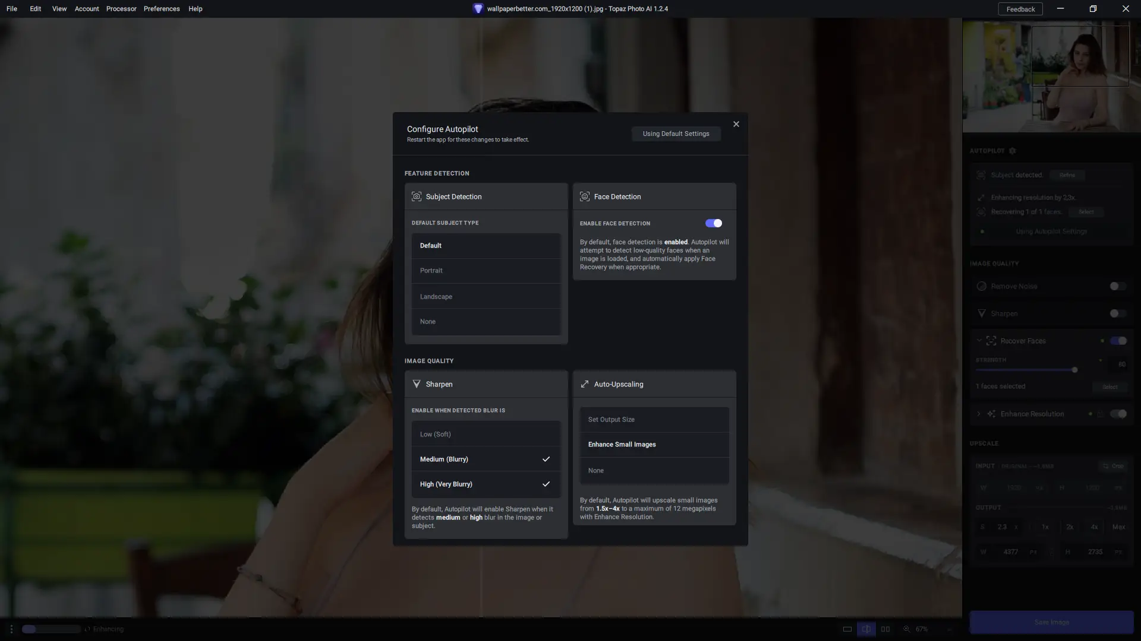Viewport: 1141px width, 641px height.
Task: Click Using Default Settings button
Action: [x=676, y=134]
